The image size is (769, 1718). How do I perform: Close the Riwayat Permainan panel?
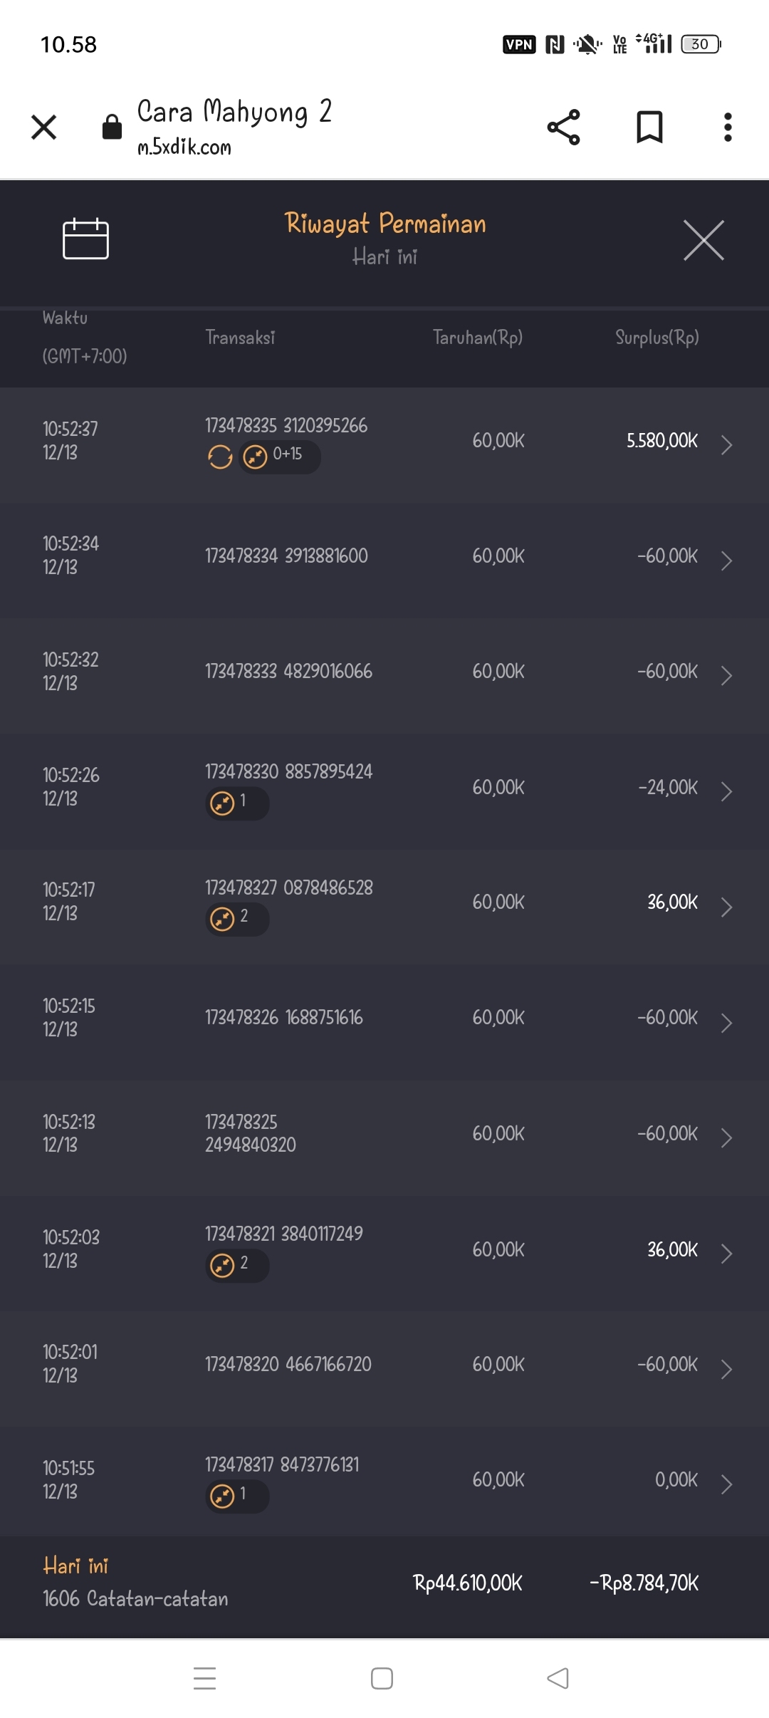703,240
